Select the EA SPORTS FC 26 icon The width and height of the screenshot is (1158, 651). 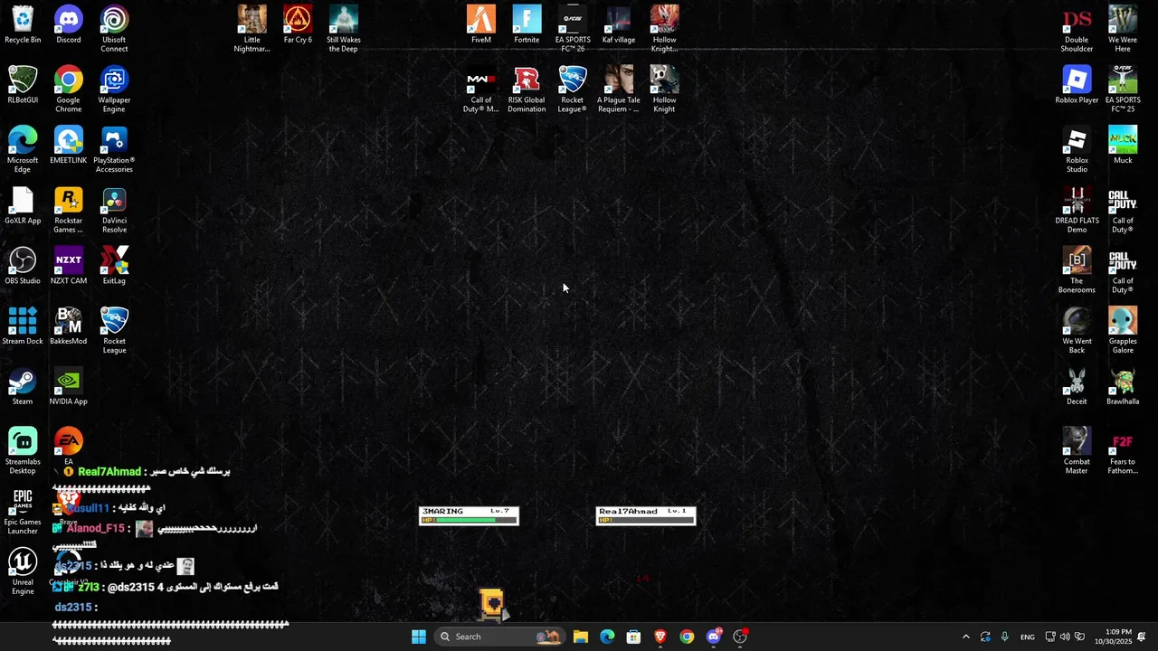[573, 29]
